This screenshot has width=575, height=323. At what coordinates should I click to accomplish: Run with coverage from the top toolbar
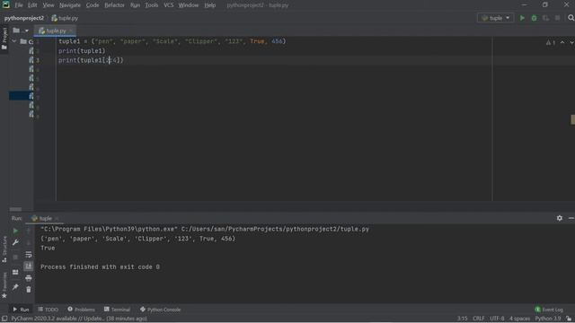tap(545, 18)
